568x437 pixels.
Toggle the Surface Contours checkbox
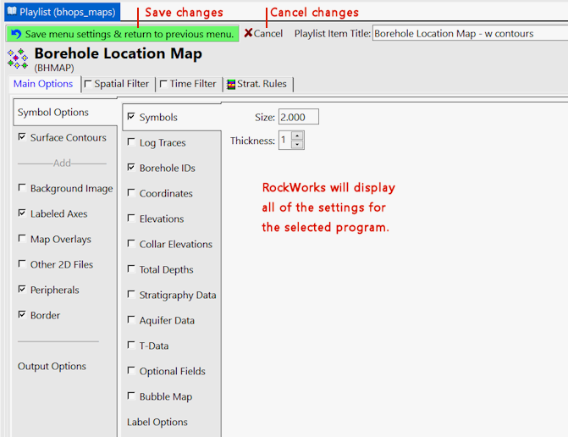[22, 137]
